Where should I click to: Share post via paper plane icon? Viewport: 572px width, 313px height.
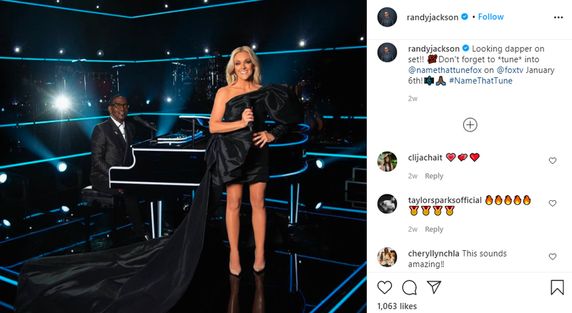point(434,287)
